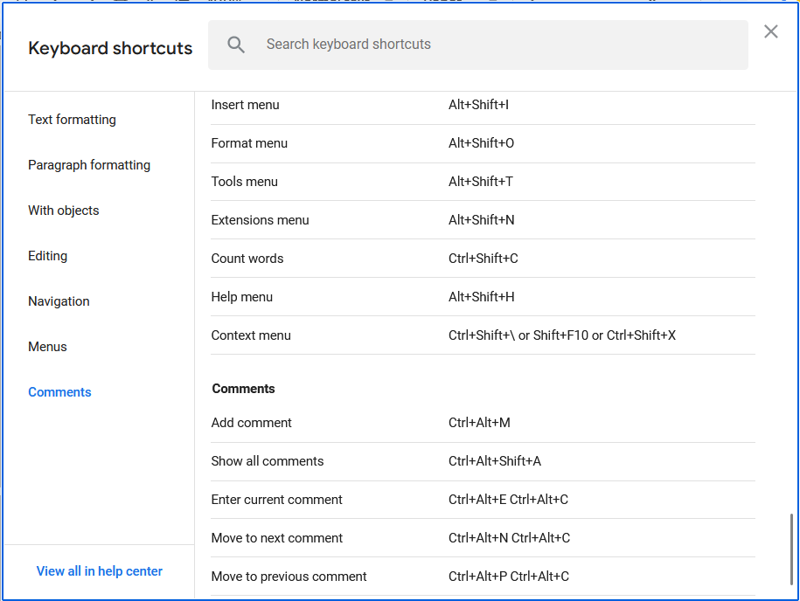The image size is (800, 601).
Task: Click the search magnifier icon
Action: [236, 45]
